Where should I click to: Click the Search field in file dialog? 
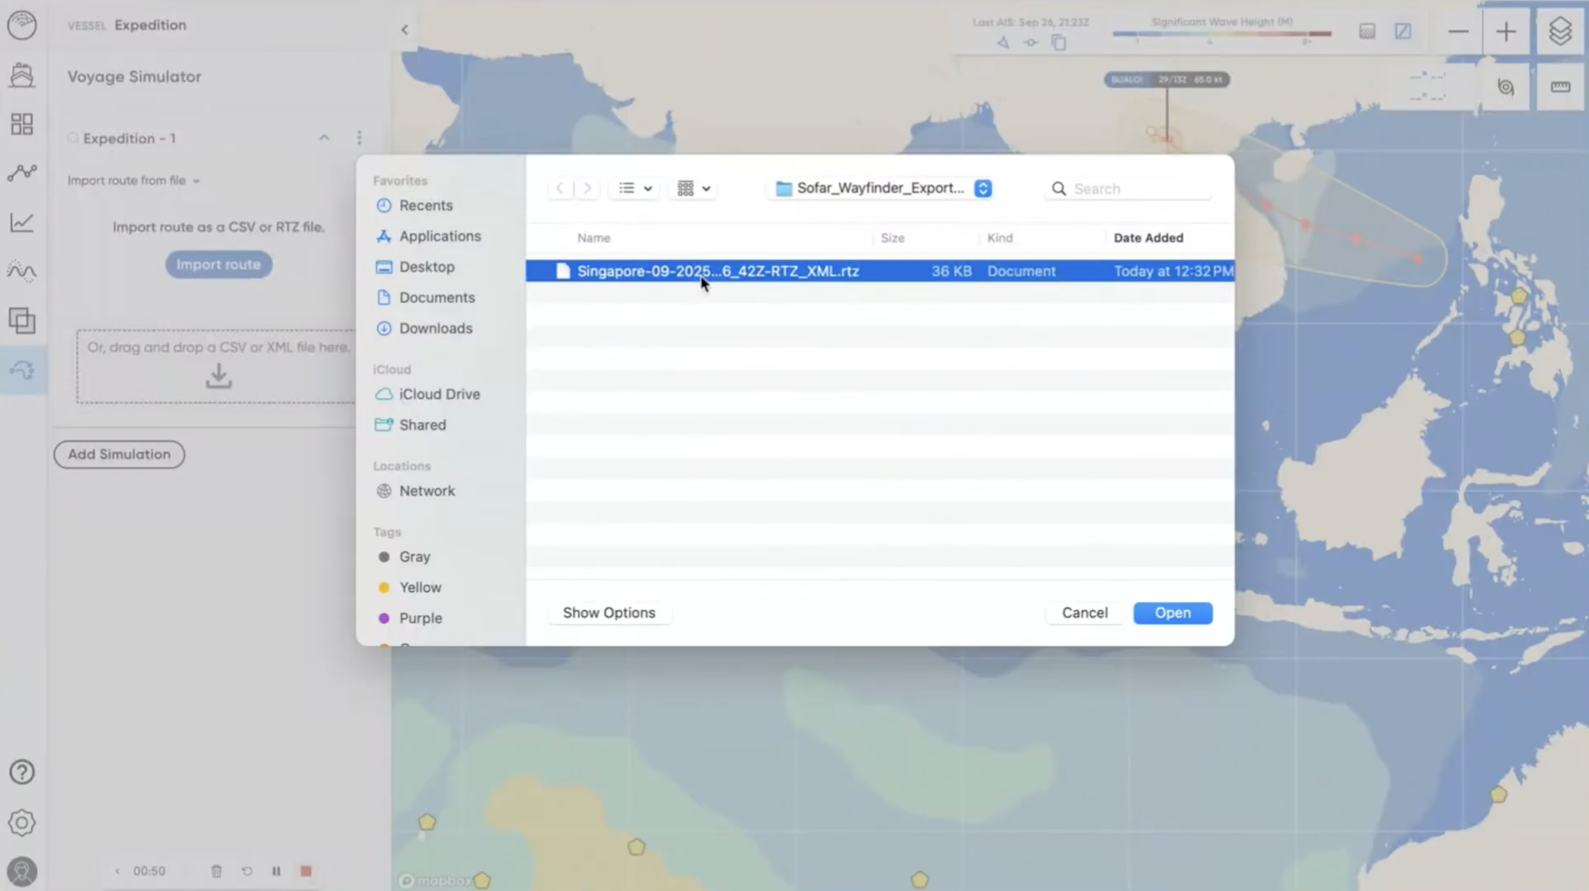(1130, 189)
